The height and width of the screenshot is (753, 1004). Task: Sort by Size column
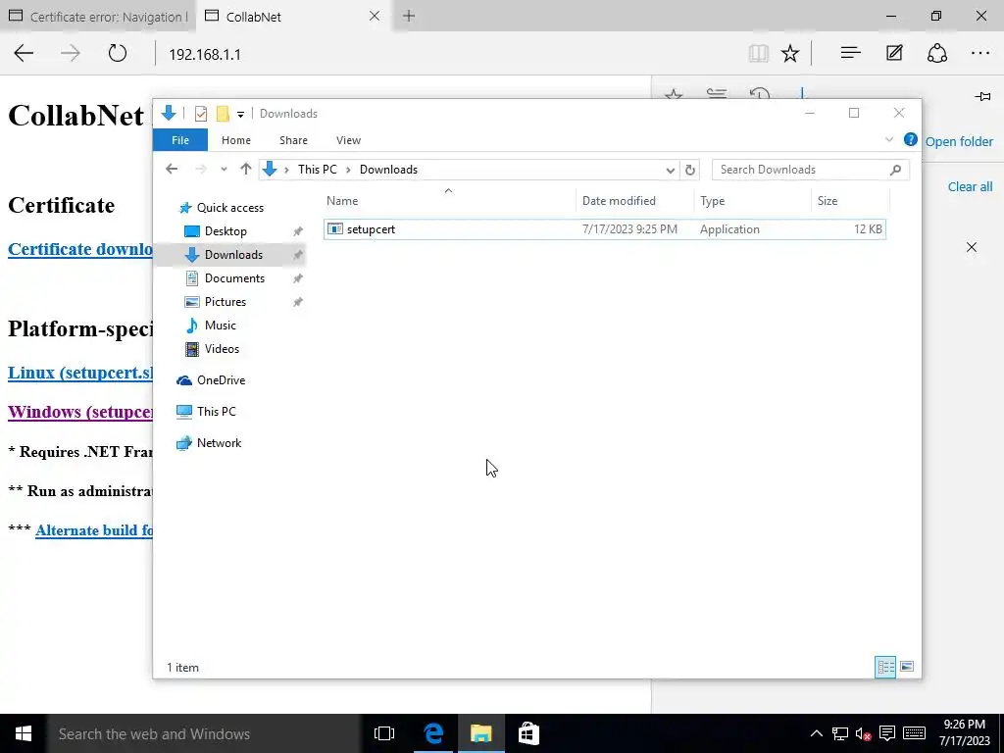point(850,200)
